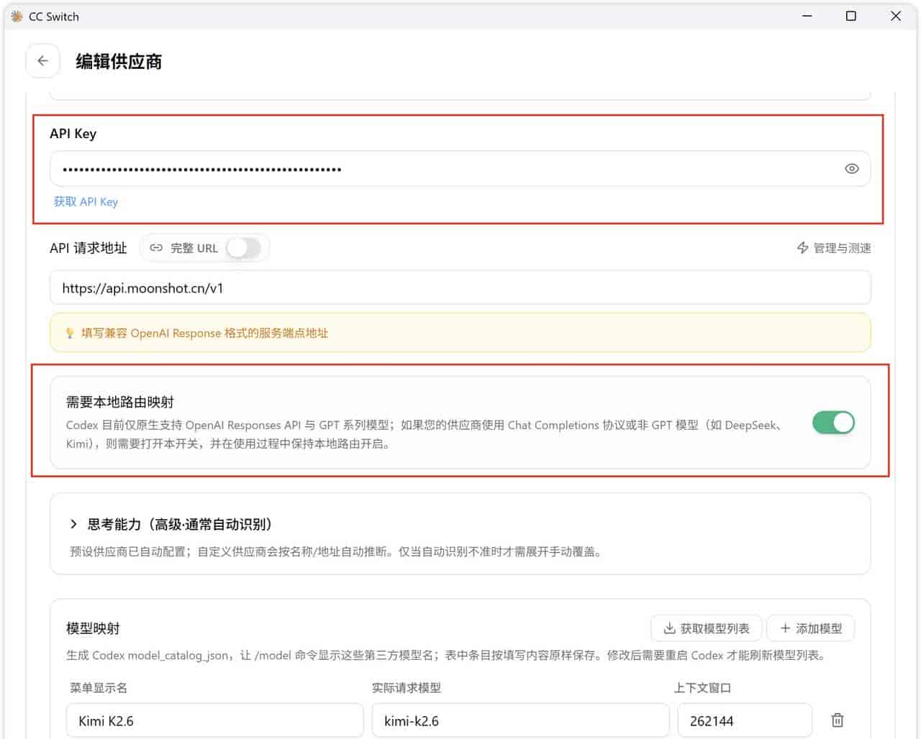921x739 pixels.
Task: Edit the 实际请求模型 field kimi-k2.6
Action: click(x=520, y=720)
